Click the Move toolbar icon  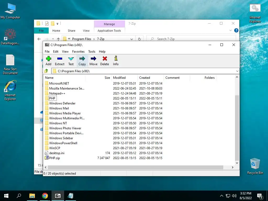[x=93, y=59]
